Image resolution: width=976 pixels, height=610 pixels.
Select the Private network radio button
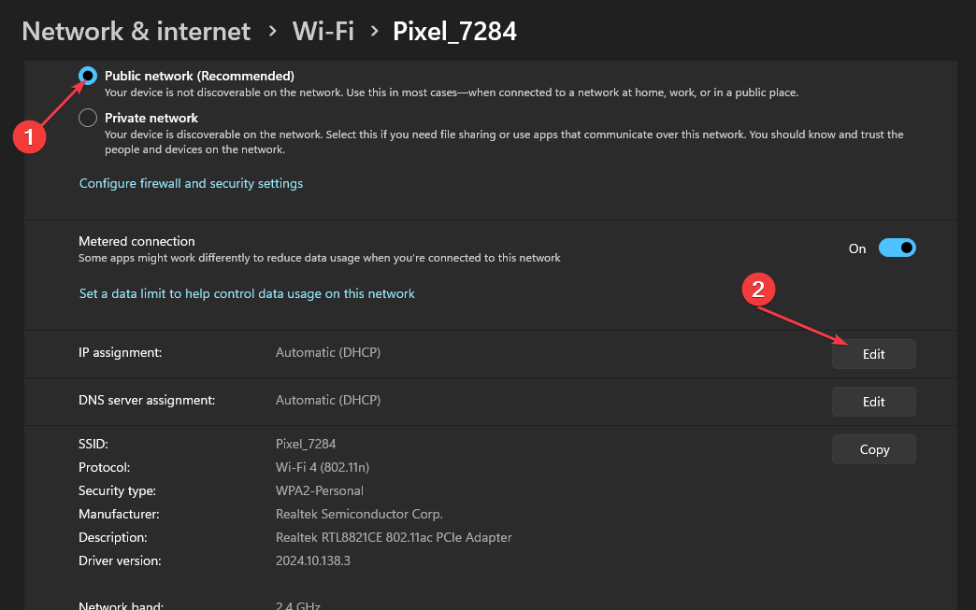tap(88, 118)
